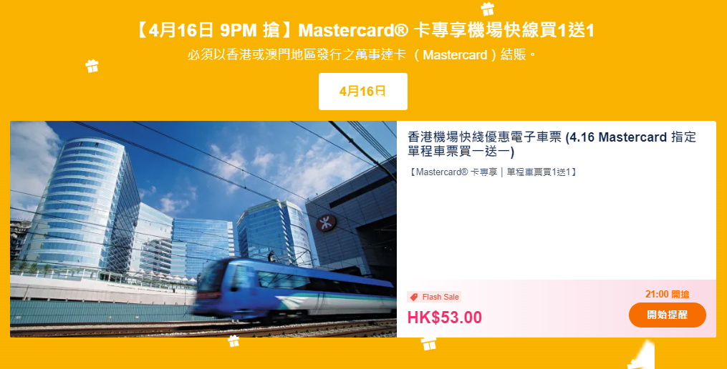Click the 開始提醒 reminder button
727x369 pixels.
click(x=667, y=315)
